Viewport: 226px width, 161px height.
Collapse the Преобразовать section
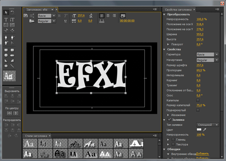tap(164, 14)
